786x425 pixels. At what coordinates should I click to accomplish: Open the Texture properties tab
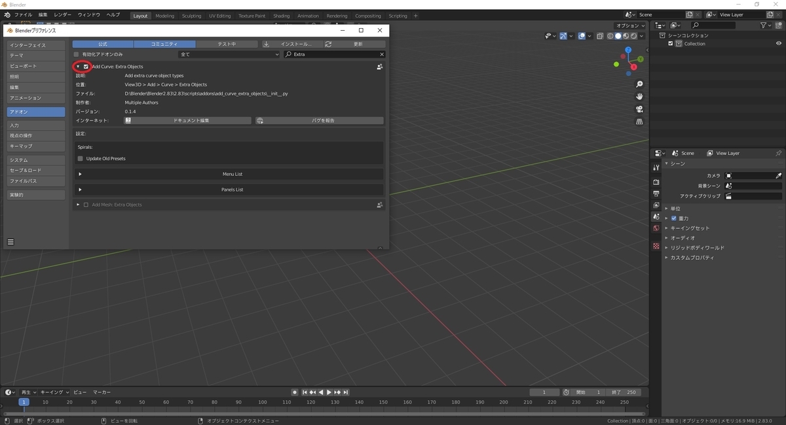tap(656, 246)
